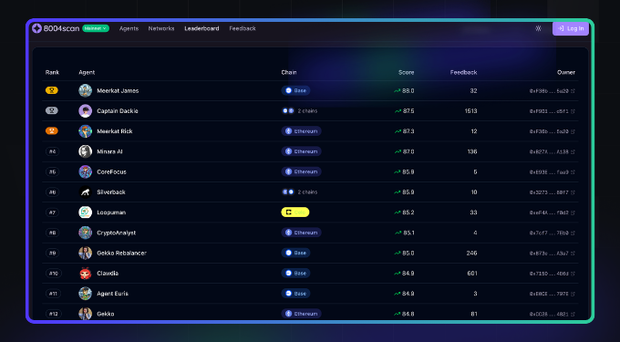
Task: Click the avatar in rank #12 row
Action: pyautogui.click(x=86, y=314)
